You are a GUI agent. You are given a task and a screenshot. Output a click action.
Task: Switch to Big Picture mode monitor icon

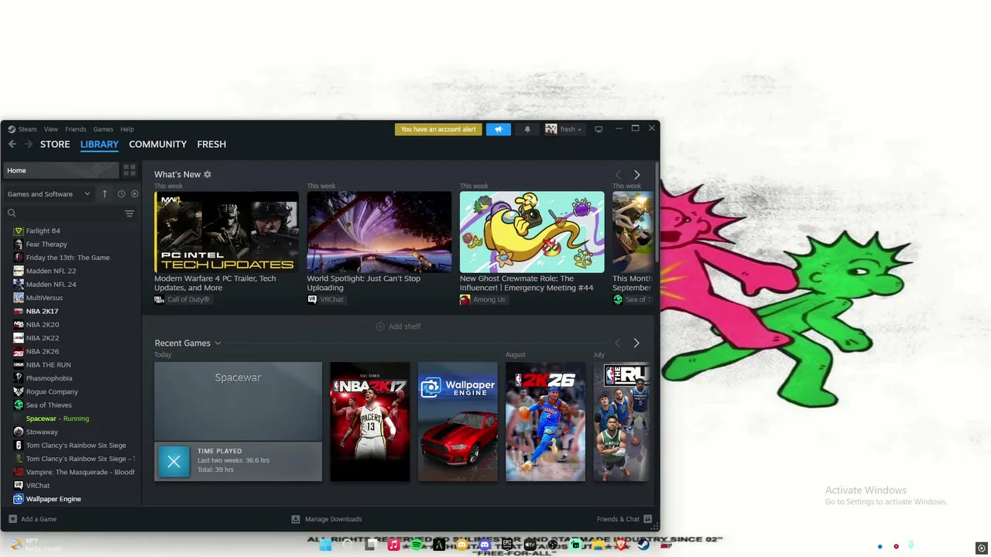tap(598, 129)
